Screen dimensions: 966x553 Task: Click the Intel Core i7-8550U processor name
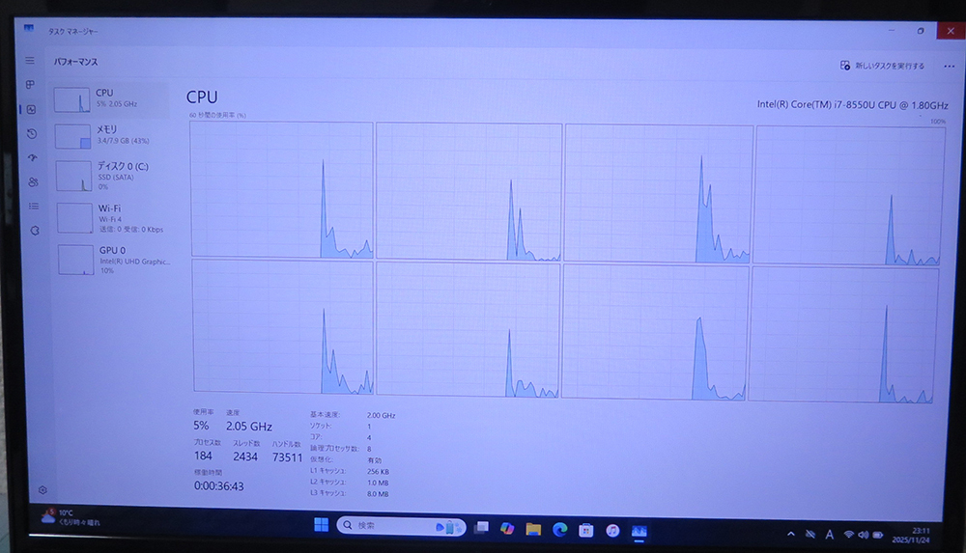(853, 105)
